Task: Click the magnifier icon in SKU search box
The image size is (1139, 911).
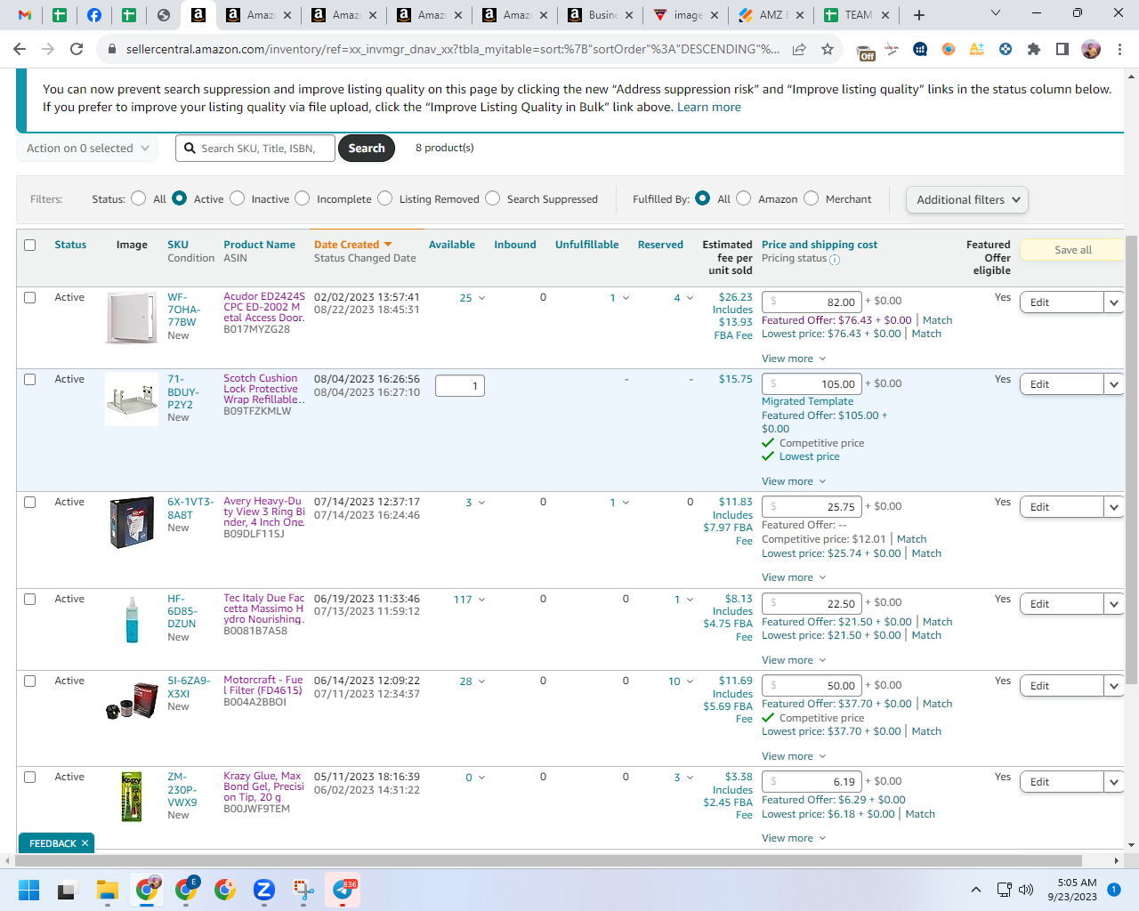Action: click(190, 149)
